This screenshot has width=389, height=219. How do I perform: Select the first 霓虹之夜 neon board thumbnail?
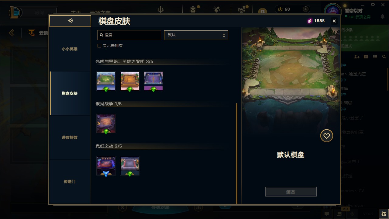(106, 166)
